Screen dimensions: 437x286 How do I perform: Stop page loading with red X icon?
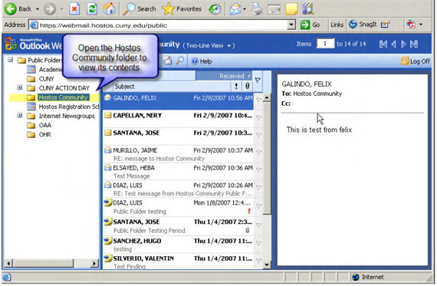(x=74, y=9)
